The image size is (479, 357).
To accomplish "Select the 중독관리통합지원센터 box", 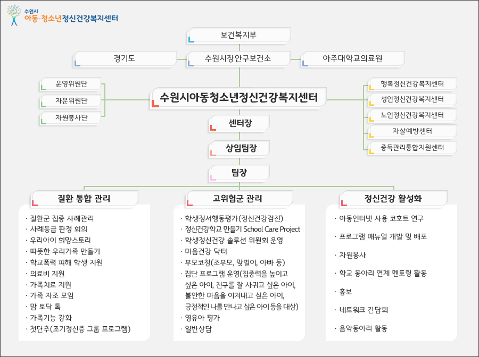I will point(412,148).
